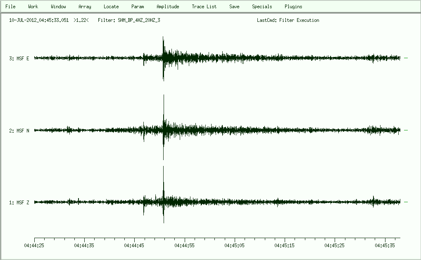Select the MSF E trace label
This screenshot has height=260, width=421.
pyautogui.click(x=19, y=59)
